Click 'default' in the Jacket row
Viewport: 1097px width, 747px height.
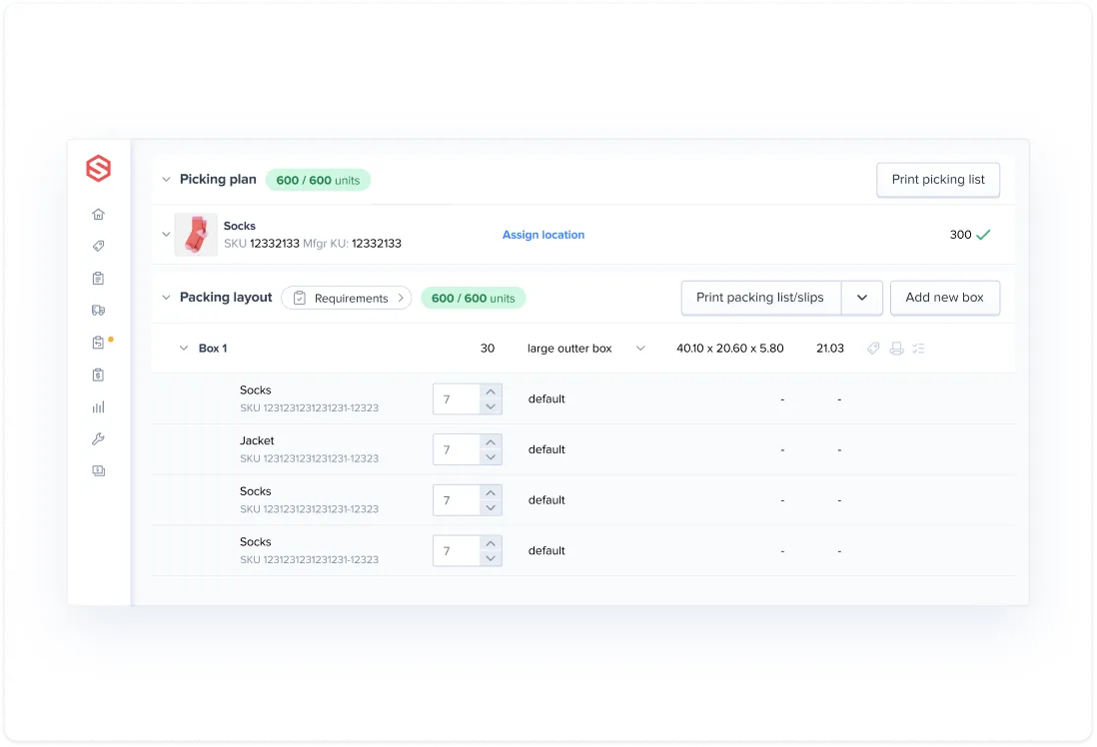[547, 449]
